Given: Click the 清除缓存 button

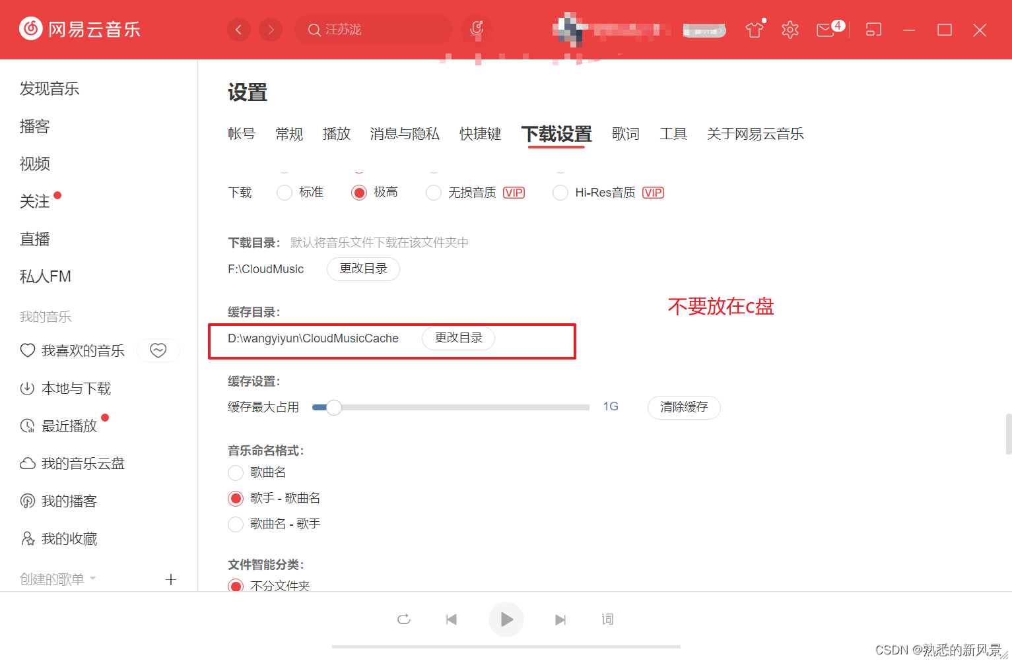Looking at the screenshot, I should coord(684,407).
